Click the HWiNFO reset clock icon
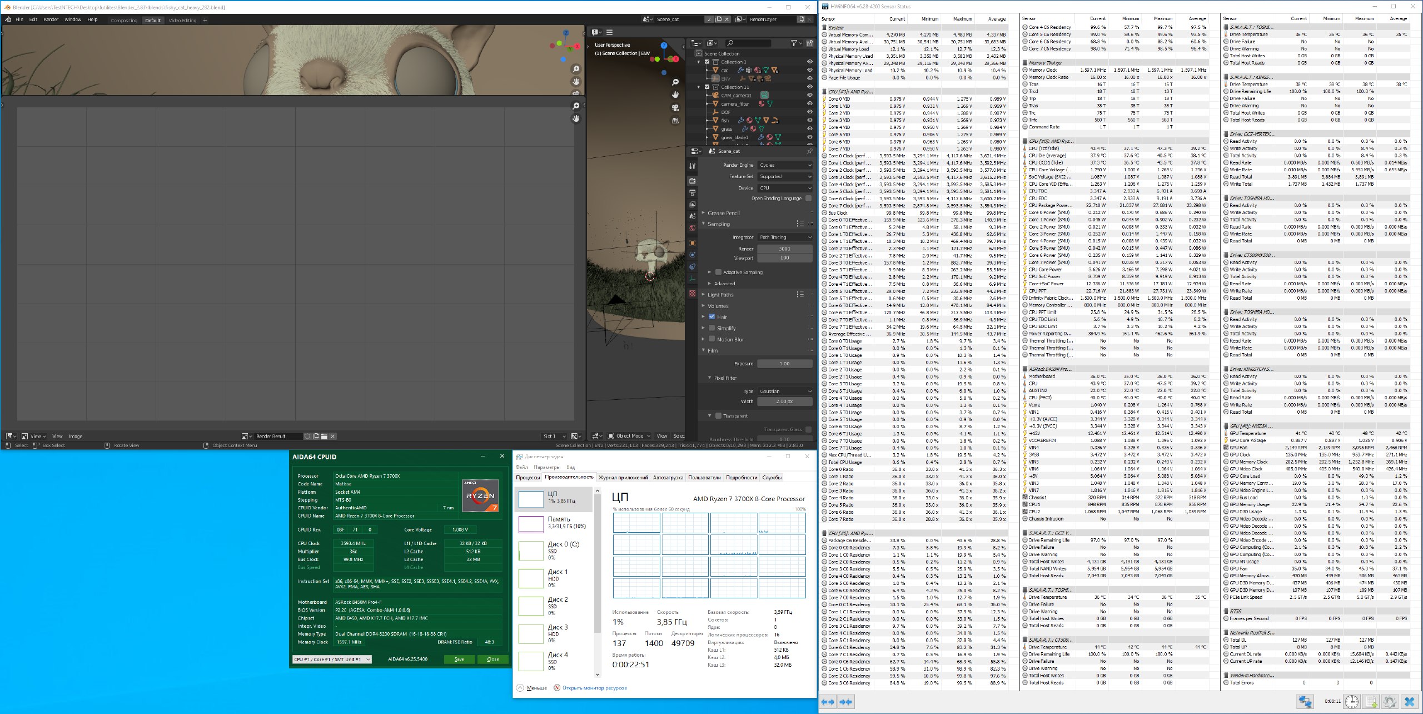This screenshot has height=714, width=1423. (x=1352, y=701)
